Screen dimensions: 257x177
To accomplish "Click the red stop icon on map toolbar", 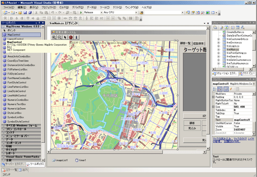I will [71, 37].
